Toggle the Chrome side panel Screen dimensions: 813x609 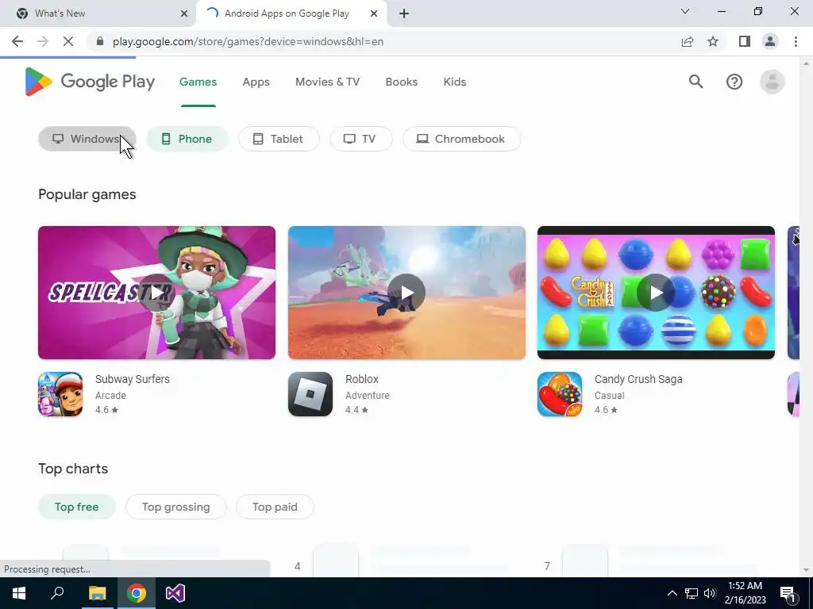coord(745,41)
